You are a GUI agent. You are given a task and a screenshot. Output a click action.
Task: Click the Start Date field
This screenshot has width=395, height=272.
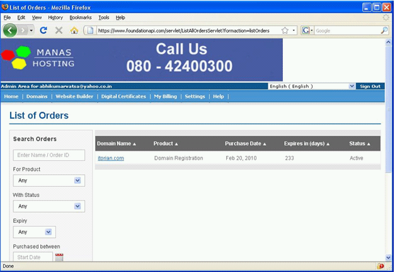coord(33,257)
